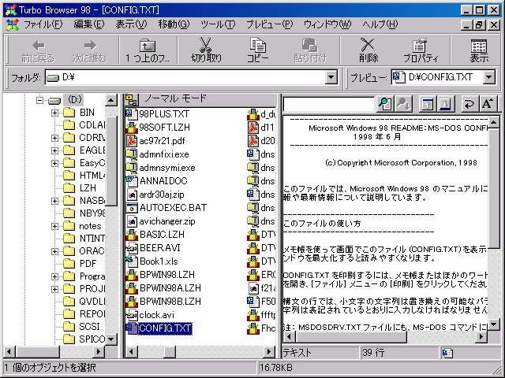Open the ファイル(F) menu
505x378 pixels.
click(x=43, y=24)
